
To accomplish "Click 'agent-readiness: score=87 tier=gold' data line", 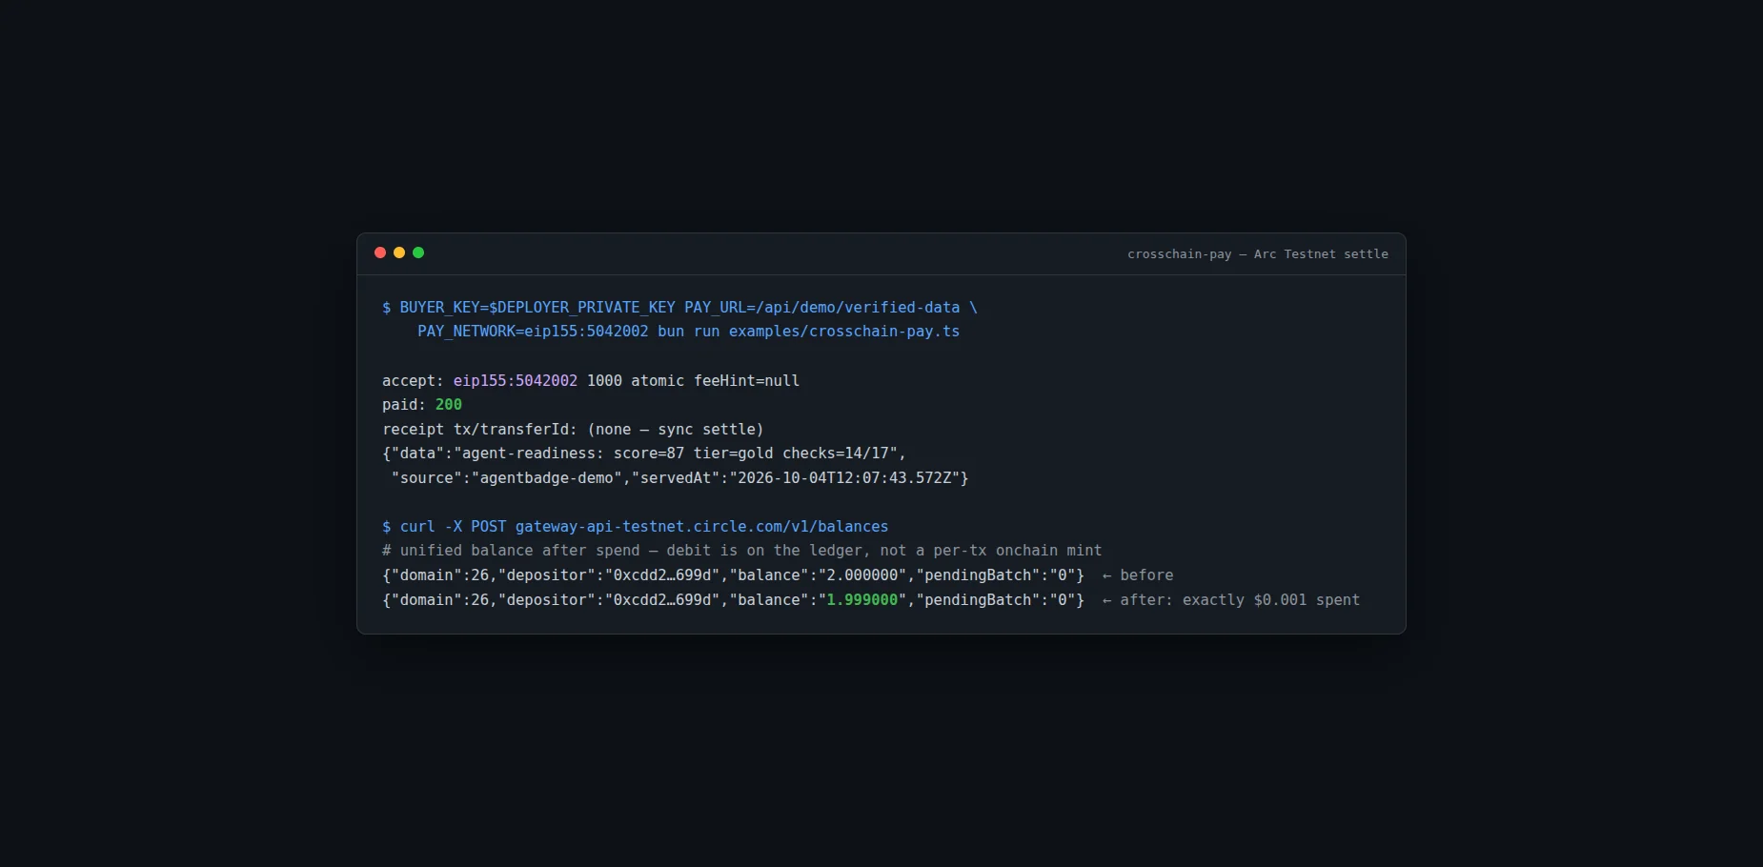I will (x=644, y=454).
